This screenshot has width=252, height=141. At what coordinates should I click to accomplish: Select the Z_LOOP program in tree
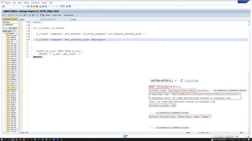click(13, 115)
